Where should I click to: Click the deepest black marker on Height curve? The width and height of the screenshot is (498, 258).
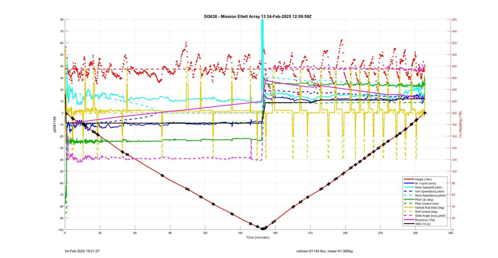[263, 229]
